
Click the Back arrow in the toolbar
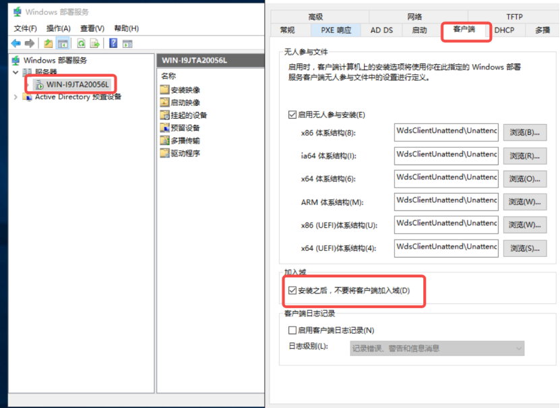pyautogui.click(x=15, y=44)
